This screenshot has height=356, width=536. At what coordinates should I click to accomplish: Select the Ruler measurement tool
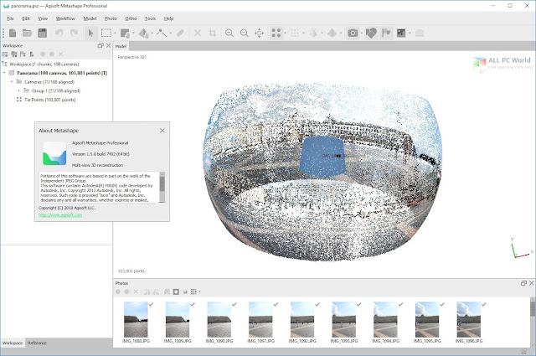pyautogui.click(x=181, y=33)
